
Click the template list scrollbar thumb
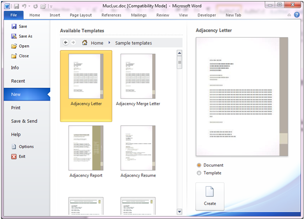pos(179,62)
